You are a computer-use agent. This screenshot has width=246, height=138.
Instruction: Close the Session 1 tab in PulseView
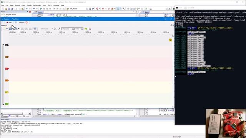pos(27,23)
